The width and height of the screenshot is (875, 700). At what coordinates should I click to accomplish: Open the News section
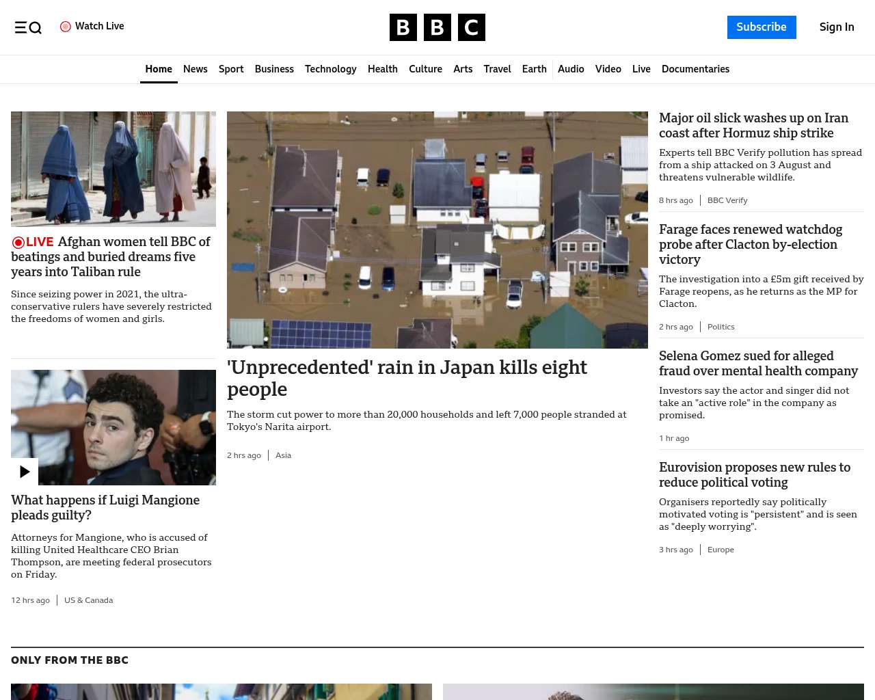[196, 69]
